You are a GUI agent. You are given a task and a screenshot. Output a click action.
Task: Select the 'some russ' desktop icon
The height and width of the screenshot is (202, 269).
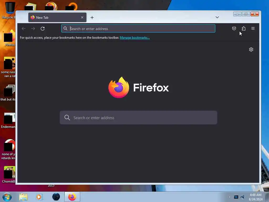pos(8,67)
